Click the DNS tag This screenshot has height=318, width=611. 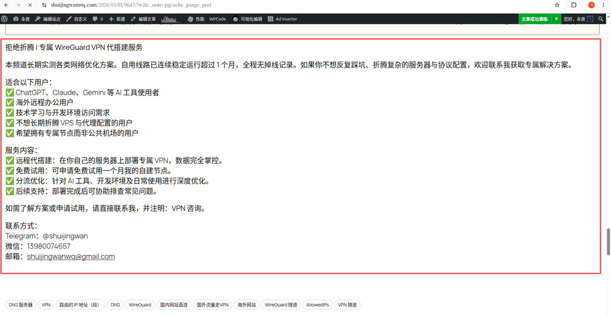pyautogui.click(x=115, y=305)
